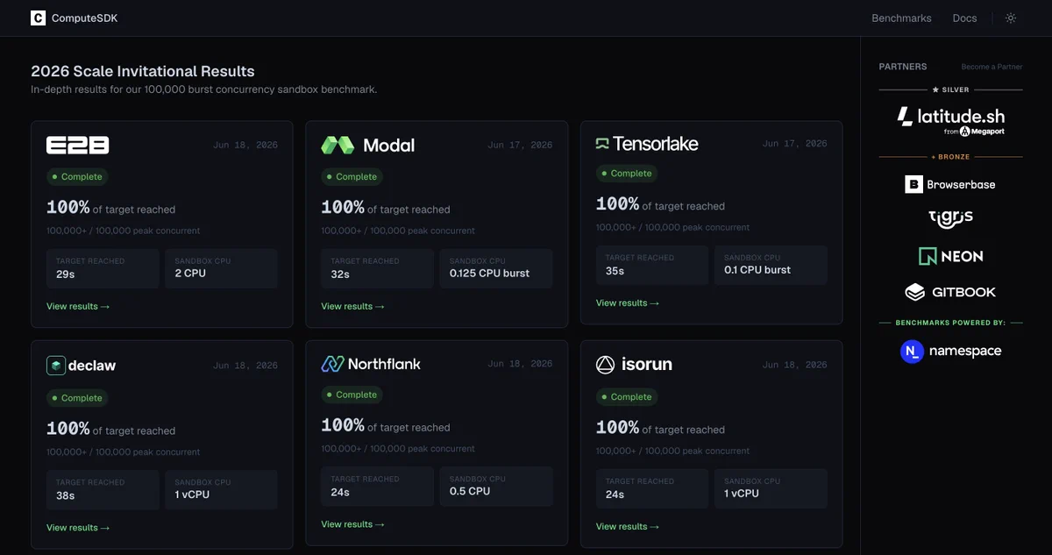Open the Benchmarks nav item
Image resolution: width=1052 pixels, height=555 pixels.
click(x=901, y=18)
